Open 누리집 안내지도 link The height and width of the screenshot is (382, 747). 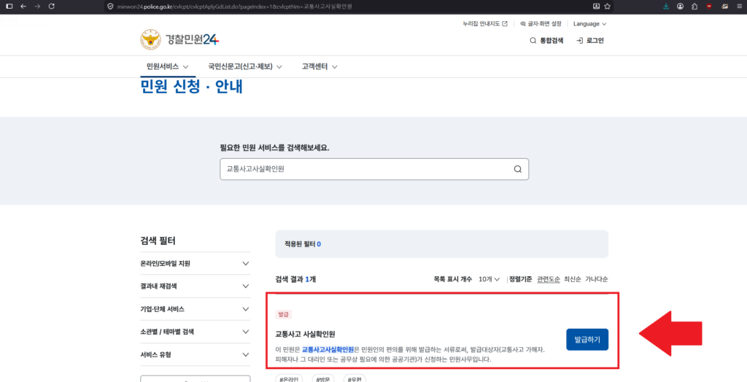(485, 24)
